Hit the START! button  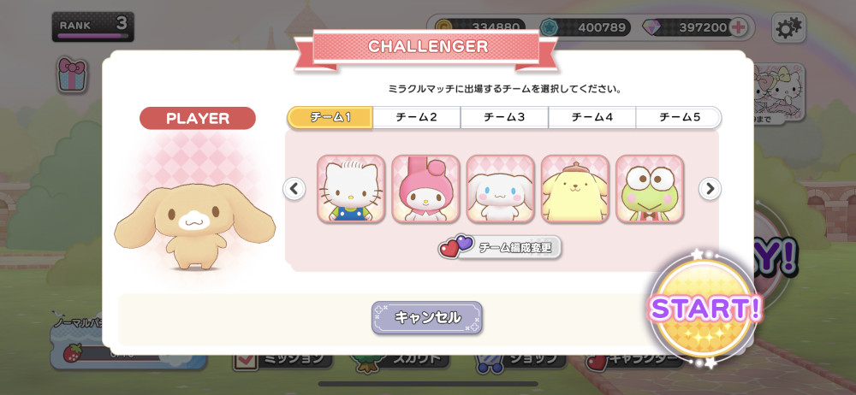coord(704,309)
